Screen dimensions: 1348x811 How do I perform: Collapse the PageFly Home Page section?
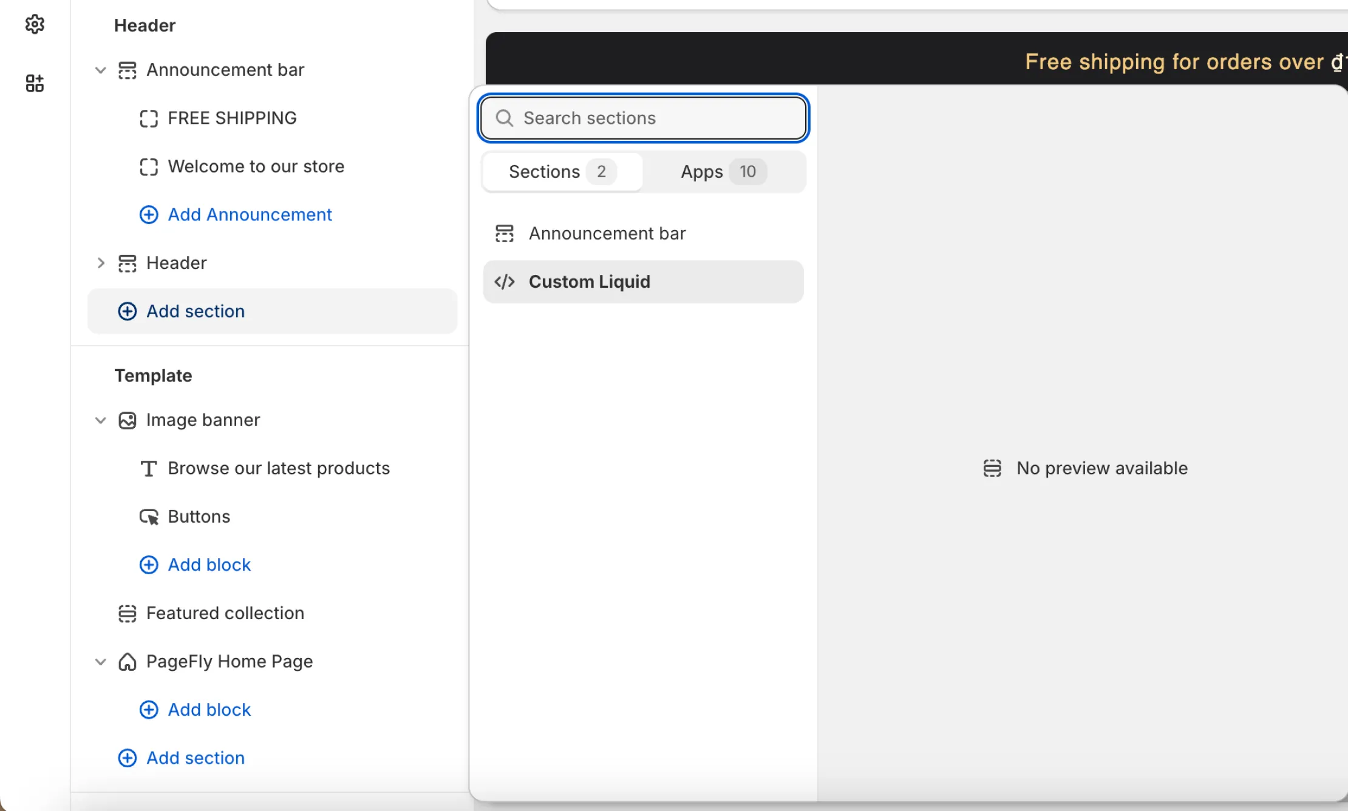point(101,662)
